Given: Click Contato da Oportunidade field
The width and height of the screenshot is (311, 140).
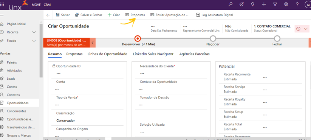Looking at the screenshot, I should coord(171,89).
